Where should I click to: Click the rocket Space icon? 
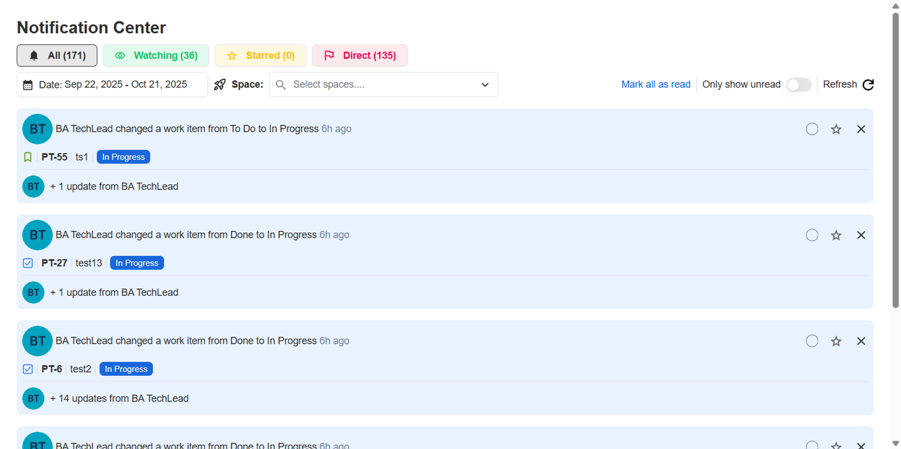click(x=220, y=84)
